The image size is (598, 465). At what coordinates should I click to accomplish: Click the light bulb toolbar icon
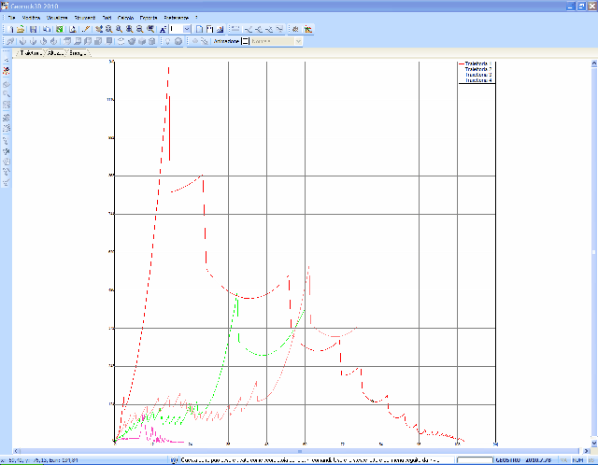[168, 41]
